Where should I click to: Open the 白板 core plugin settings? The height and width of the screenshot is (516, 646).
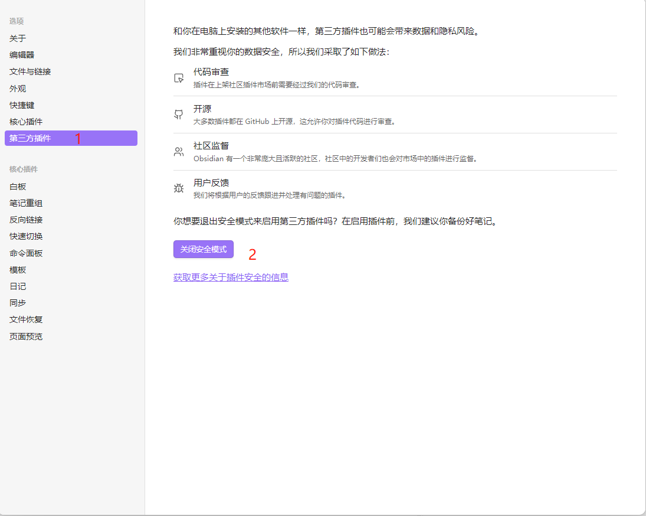coord(18,185)
